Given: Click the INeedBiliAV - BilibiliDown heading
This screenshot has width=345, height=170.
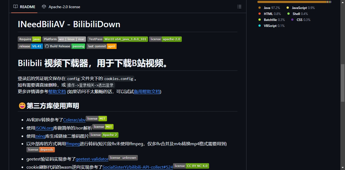Looking at the screenshot, I should tap(69, 24).
